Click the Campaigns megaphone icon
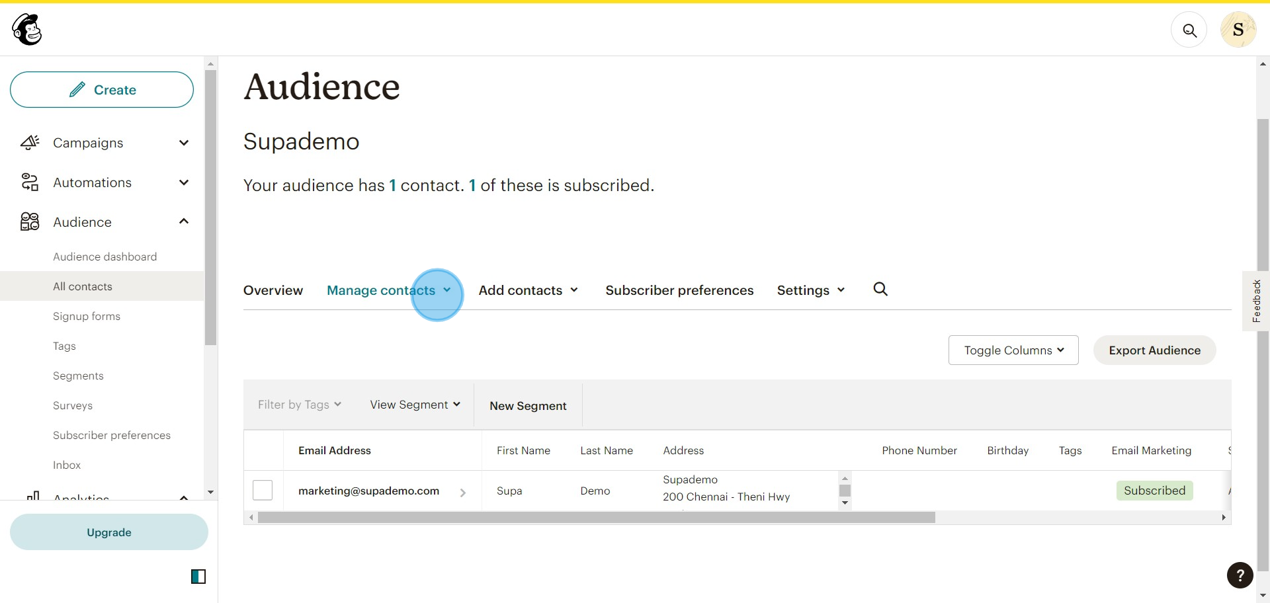 (30, 142)
